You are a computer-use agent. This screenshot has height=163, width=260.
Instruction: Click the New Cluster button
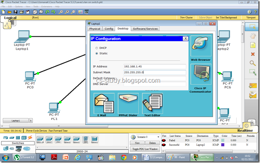[187, 18]
